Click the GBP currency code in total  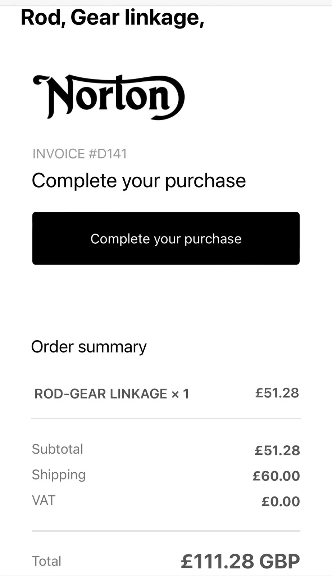pos(280,561)
